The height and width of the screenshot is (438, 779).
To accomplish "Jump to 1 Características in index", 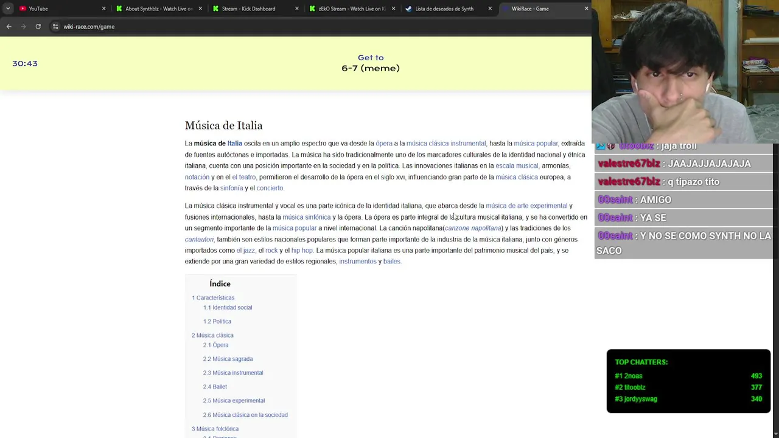I will (x=213, y=298).
